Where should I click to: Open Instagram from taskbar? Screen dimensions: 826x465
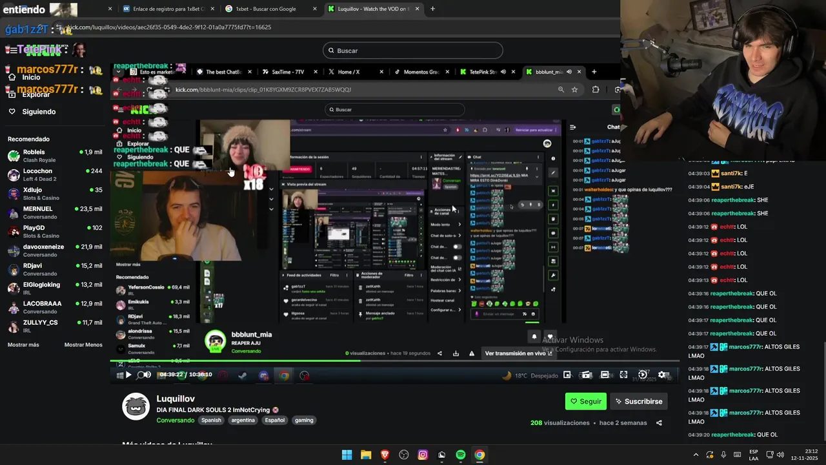coord(423,455)
